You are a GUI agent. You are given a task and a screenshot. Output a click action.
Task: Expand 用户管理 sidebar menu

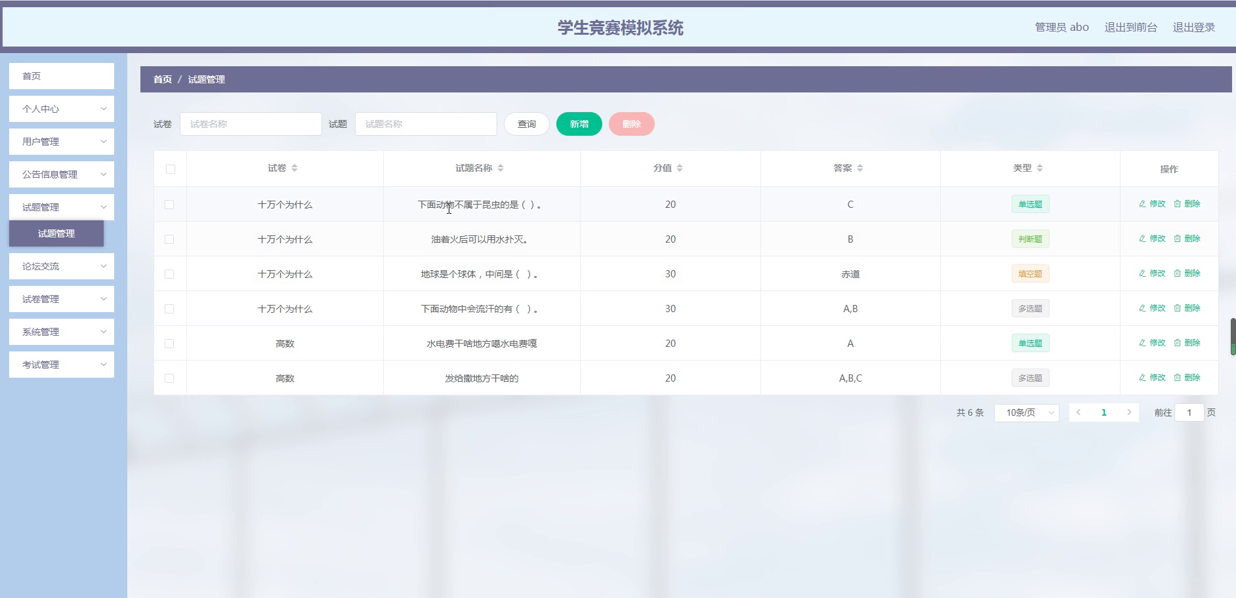pyautogui.click(x=62, y=142)
